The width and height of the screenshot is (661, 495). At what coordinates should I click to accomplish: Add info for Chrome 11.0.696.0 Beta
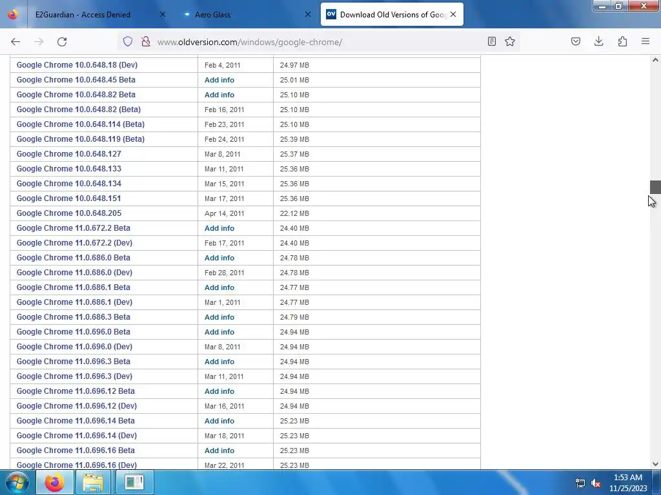219,332
